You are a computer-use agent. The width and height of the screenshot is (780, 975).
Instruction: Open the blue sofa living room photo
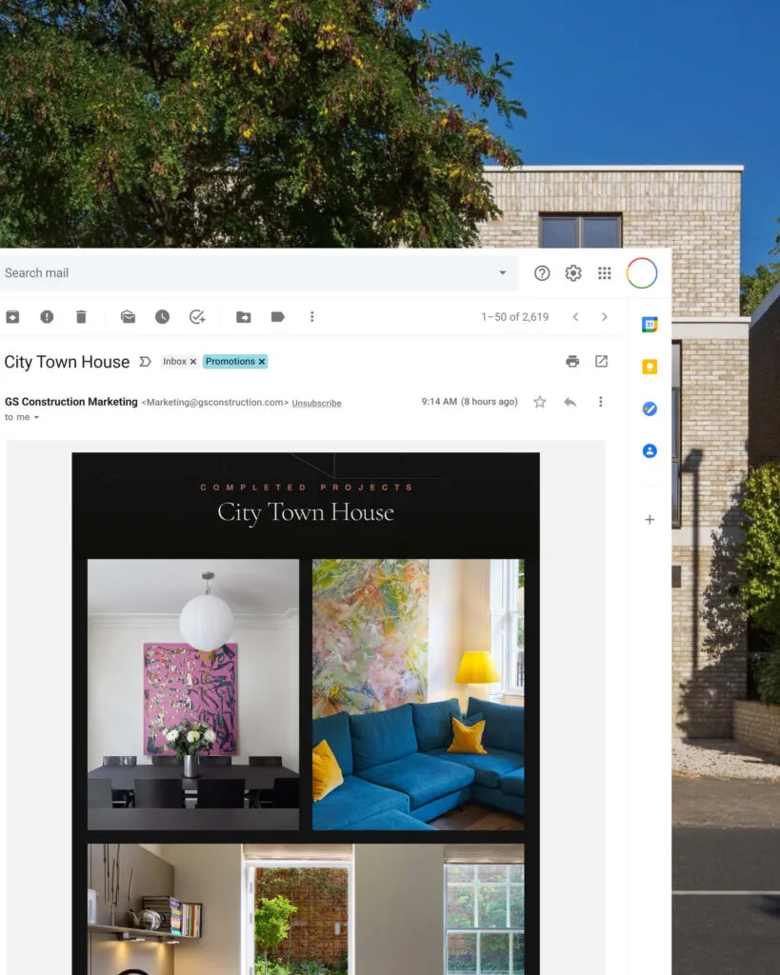418,694
